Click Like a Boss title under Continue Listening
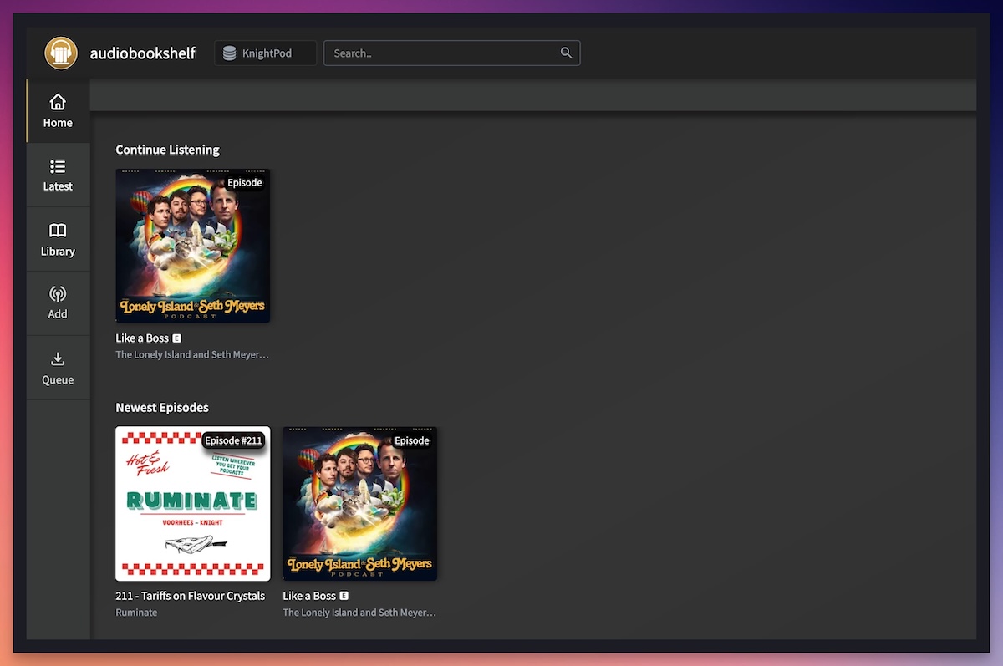 pos(142,338)
